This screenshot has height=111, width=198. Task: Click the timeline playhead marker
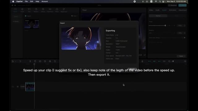tap(34, 64)
